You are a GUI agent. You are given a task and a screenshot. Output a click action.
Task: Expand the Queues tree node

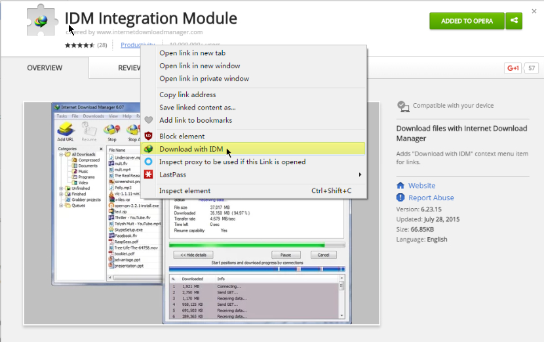[61, 205]
